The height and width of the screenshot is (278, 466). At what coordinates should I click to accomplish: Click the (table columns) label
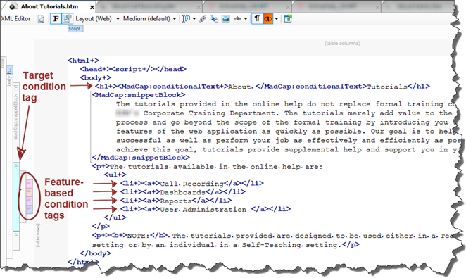pos(342,44)
